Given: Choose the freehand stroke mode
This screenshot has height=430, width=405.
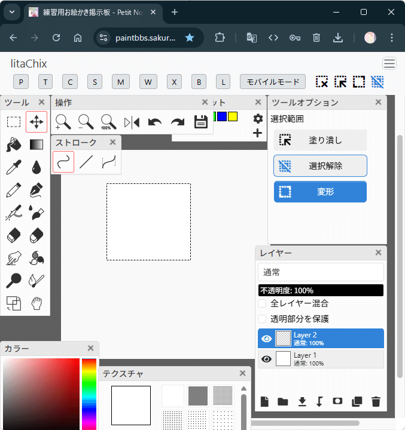Looking at the screenshot, I should point(63,162).
